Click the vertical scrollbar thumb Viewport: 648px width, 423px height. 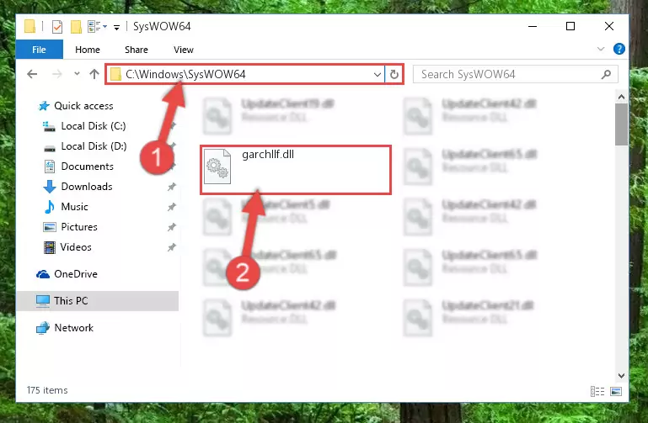621,124
